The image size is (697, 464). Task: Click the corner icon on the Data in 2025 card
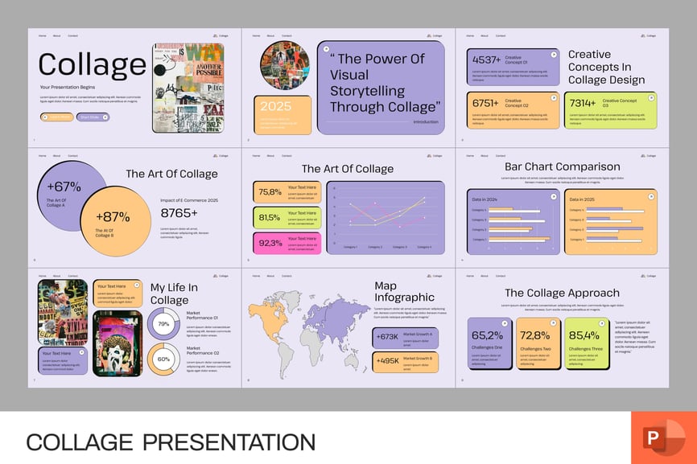click(x=651, y=196)
